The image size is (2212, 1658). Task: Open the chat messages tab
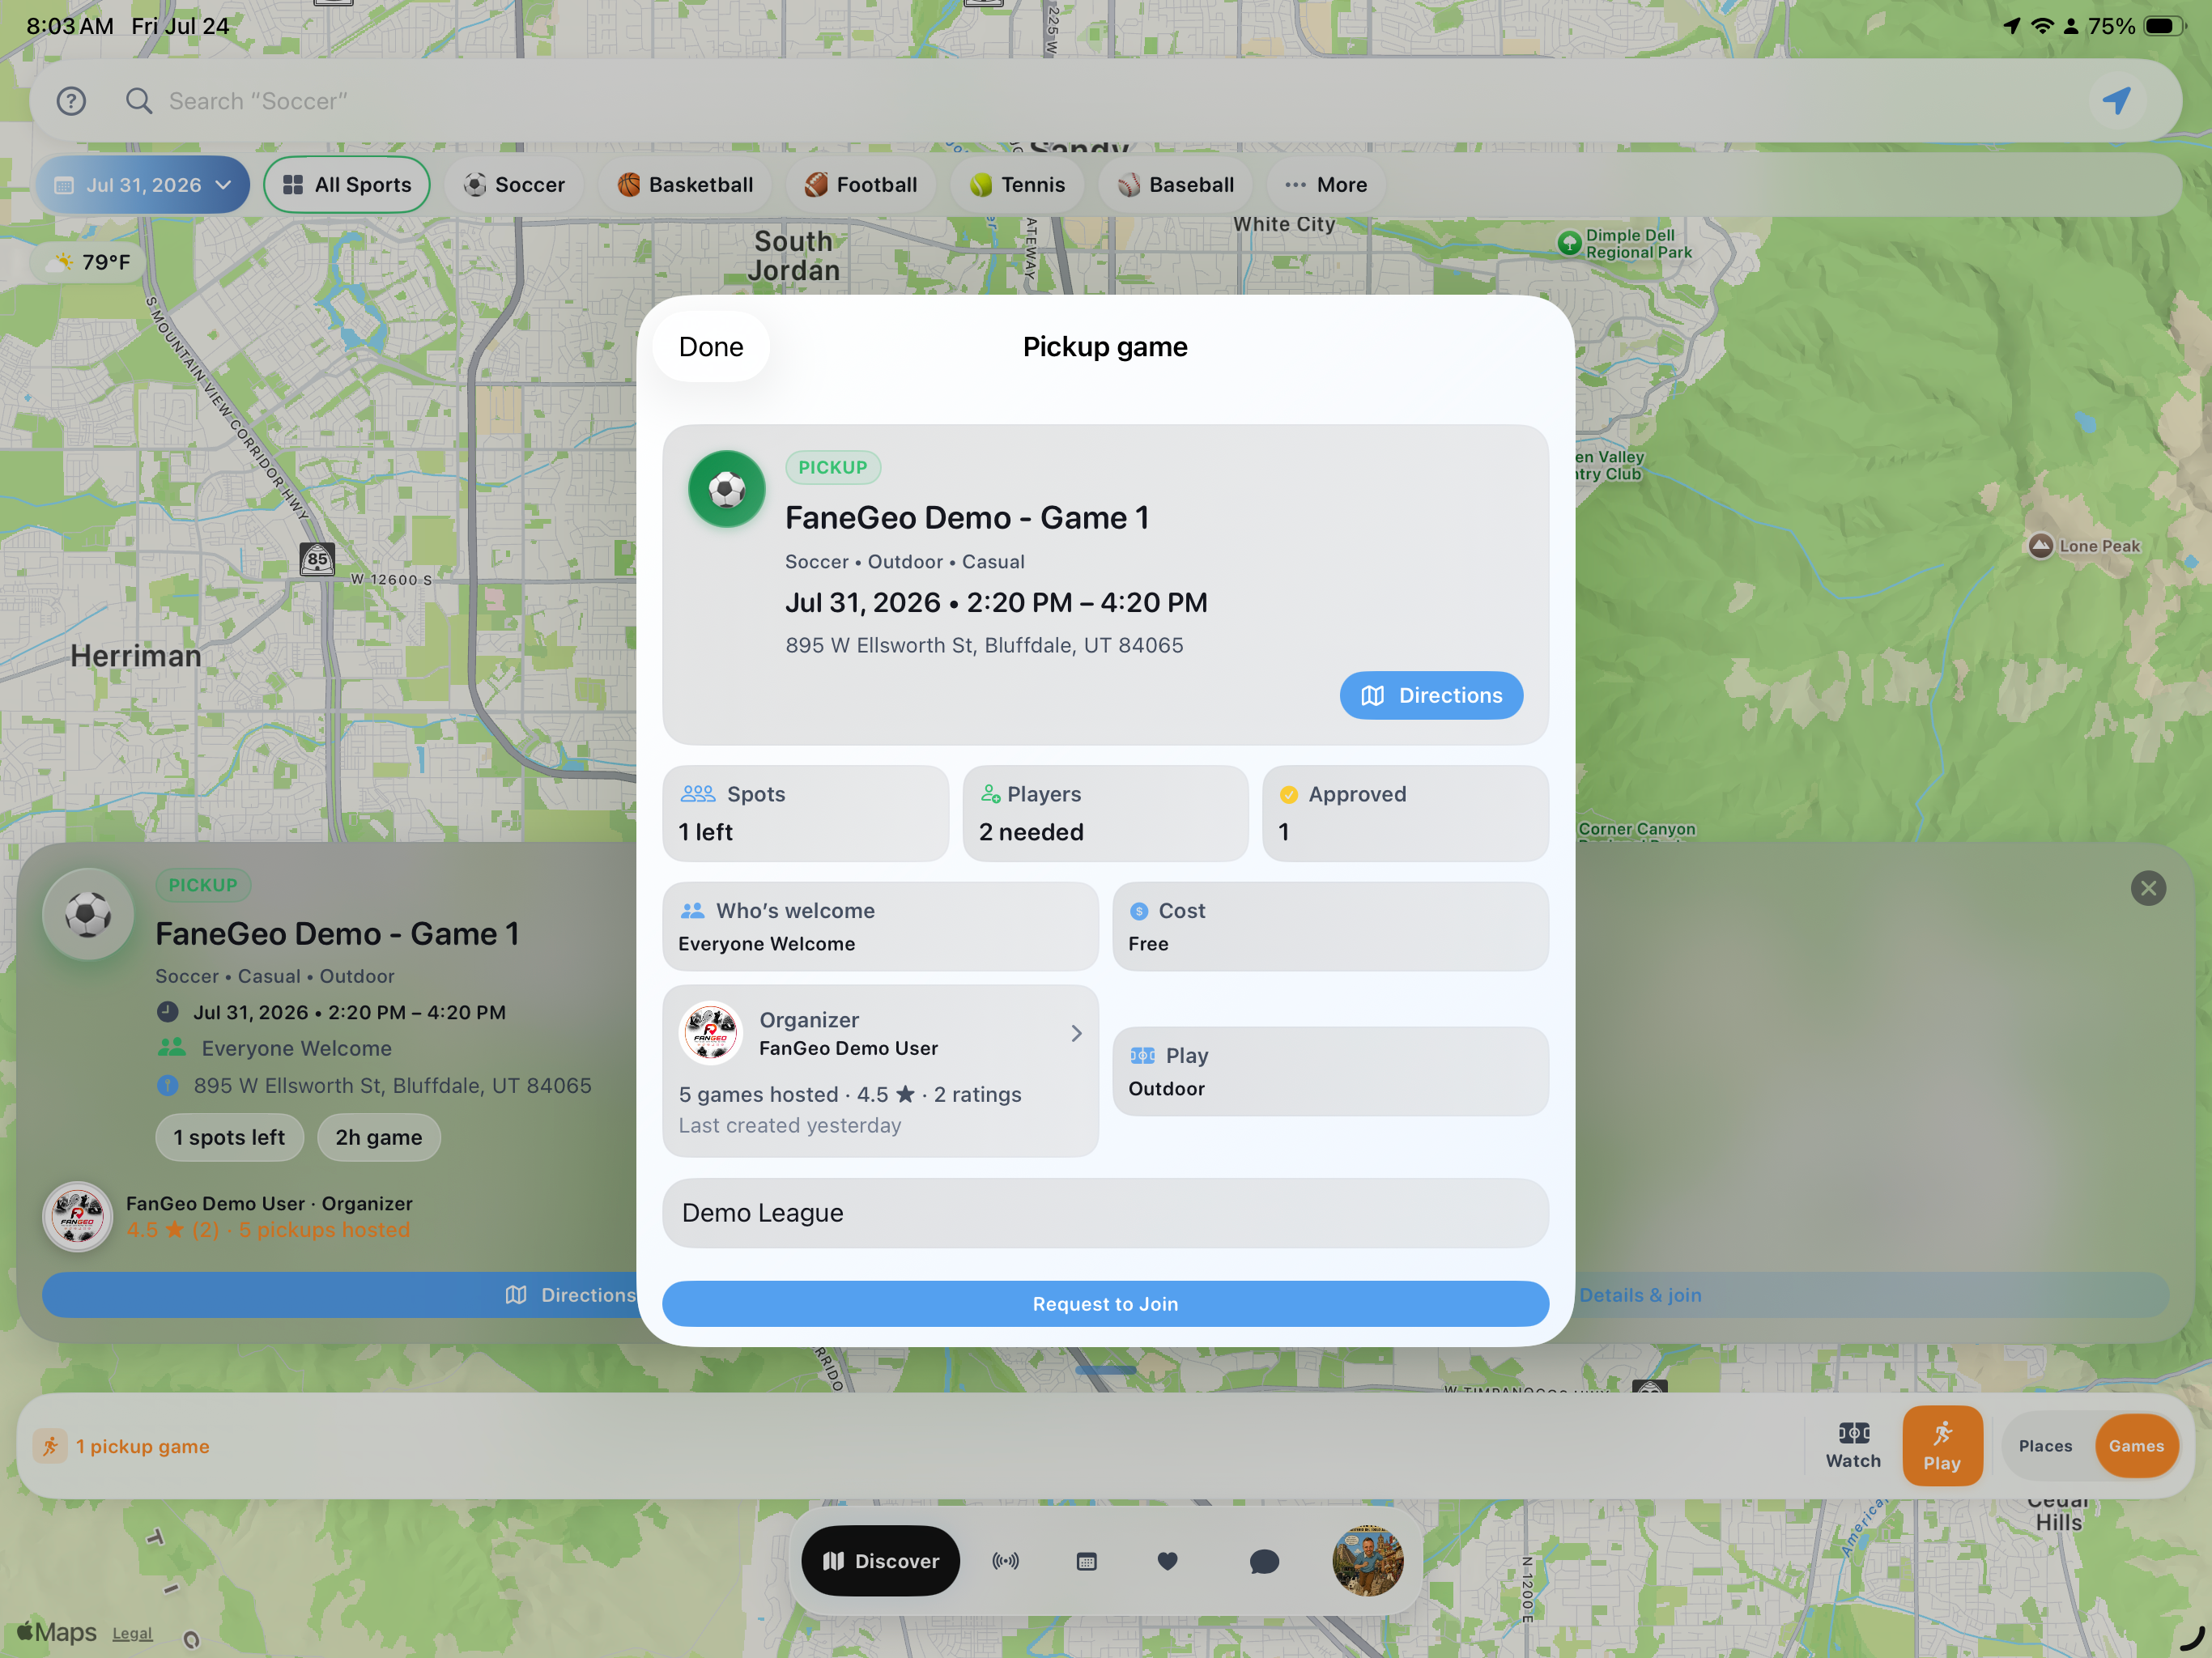(1264, 1561)
